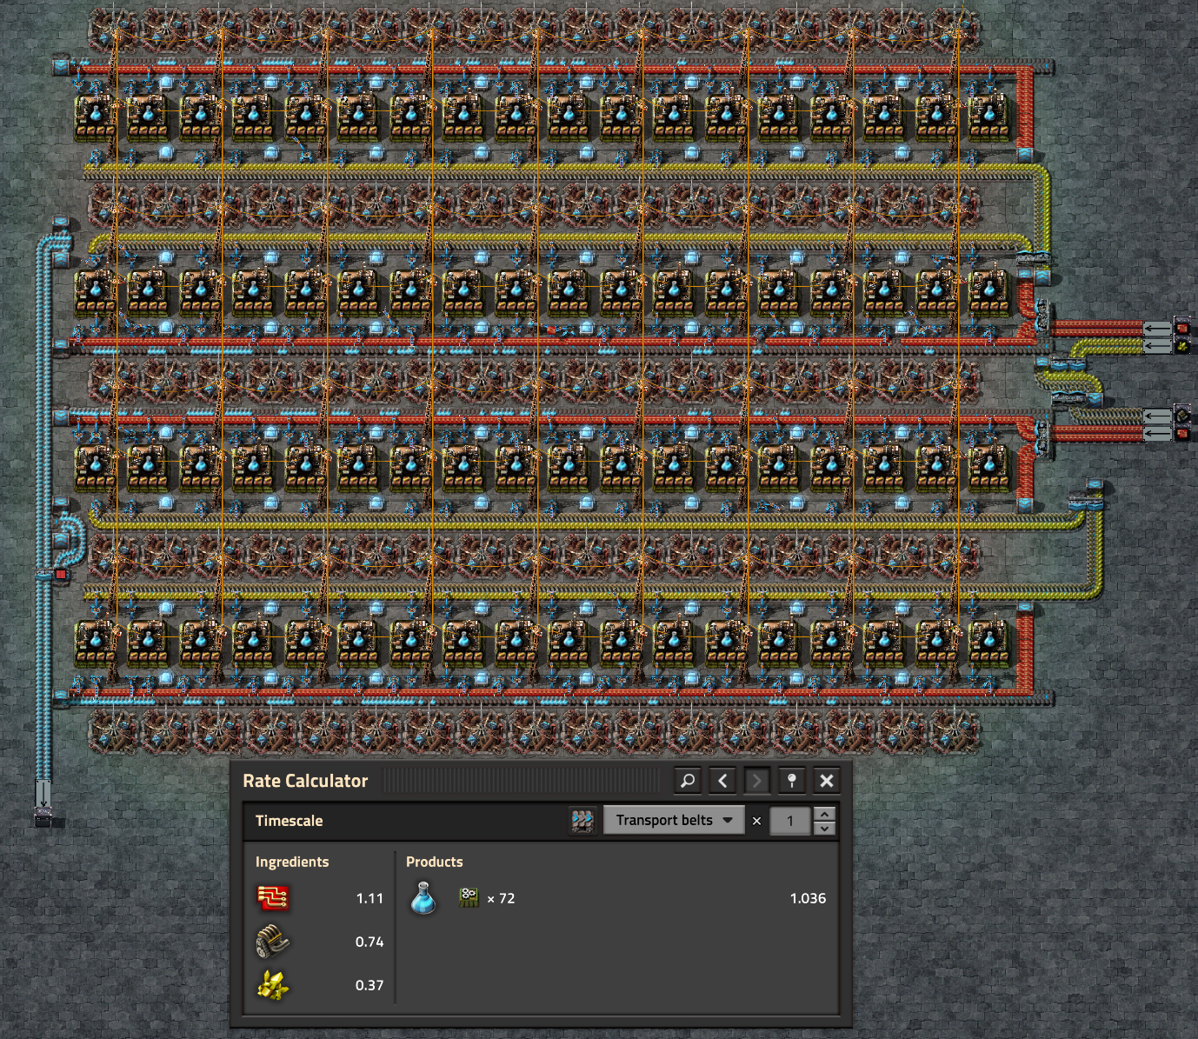Go forward to the next rate set
The image size is (1198, 1039).
757,781
